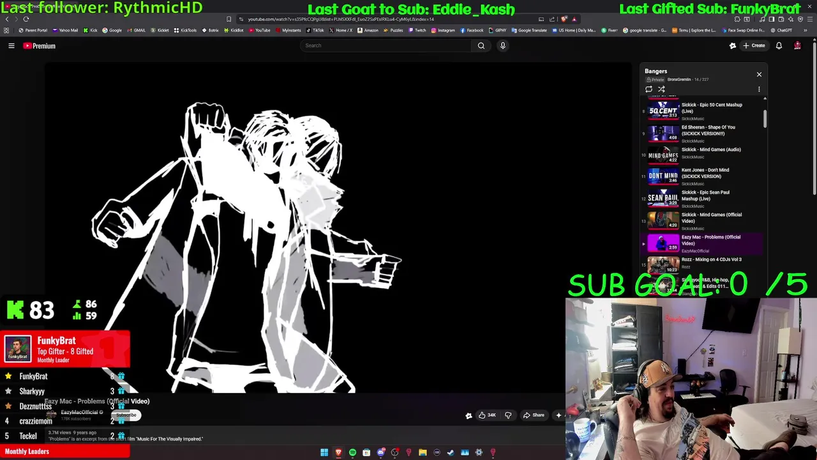
Task: Open Bangers playlist three-dot options menu
Action: click(759, 89)
